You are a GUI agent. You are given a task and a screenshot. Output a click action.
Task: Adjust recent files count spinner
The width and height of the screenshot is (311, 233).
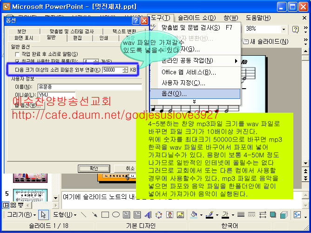point(96,62)
